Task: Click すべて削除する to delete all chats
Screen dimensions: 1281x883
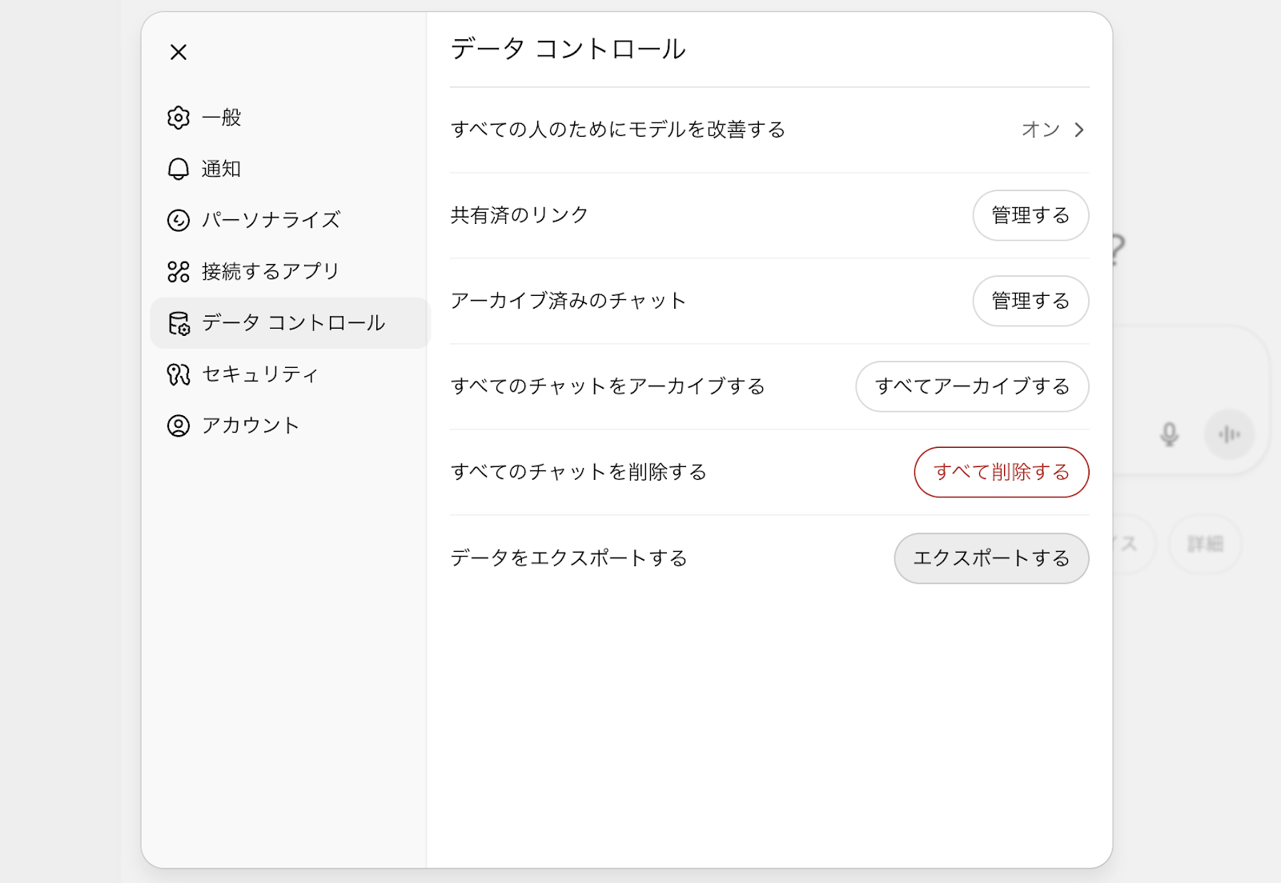Action: [x=1001, y=472]
